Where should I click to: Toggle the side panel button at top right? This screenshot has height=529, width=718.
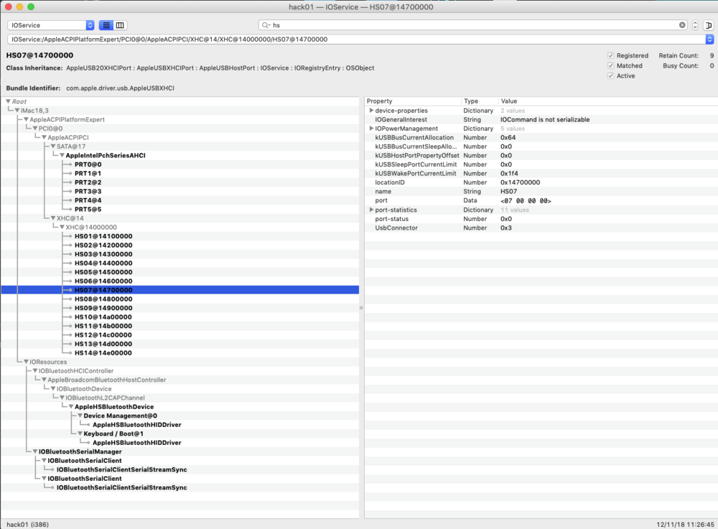tap(709, 25)
